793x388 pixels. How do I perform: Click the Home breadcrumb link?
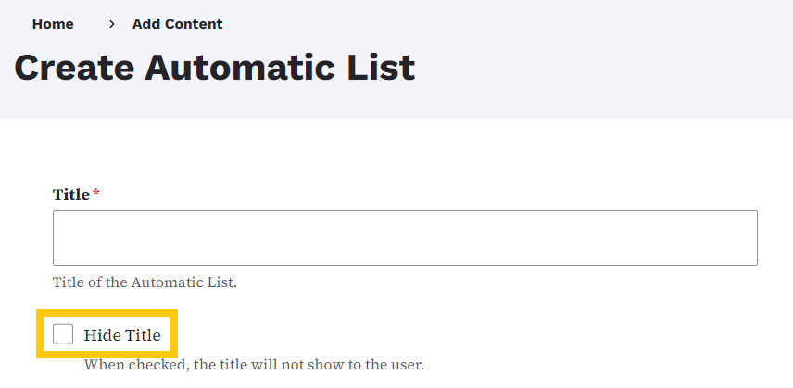coord(53,24)
